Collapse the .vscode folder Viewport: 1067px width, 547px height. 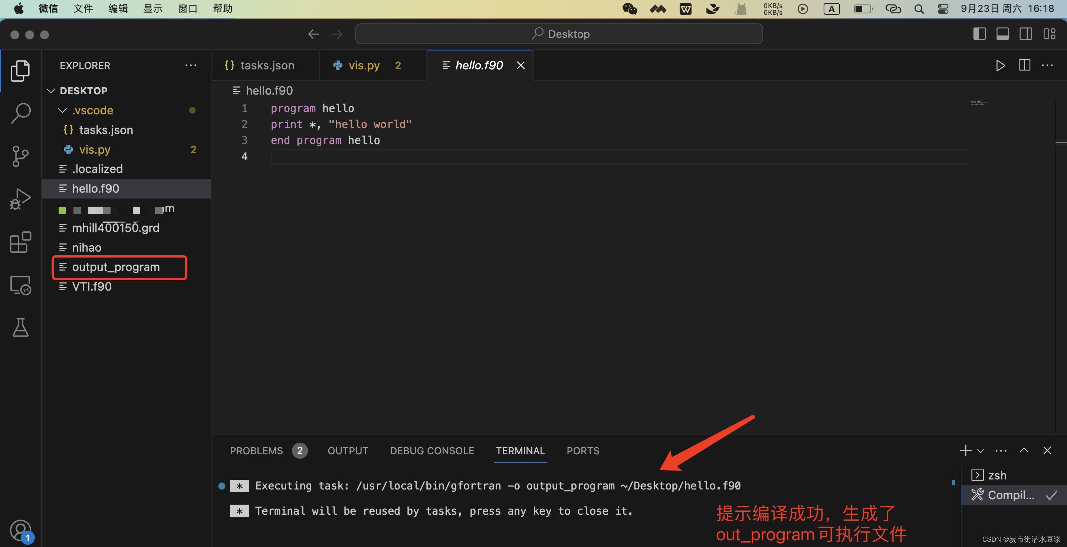click(x=62, y=110)
